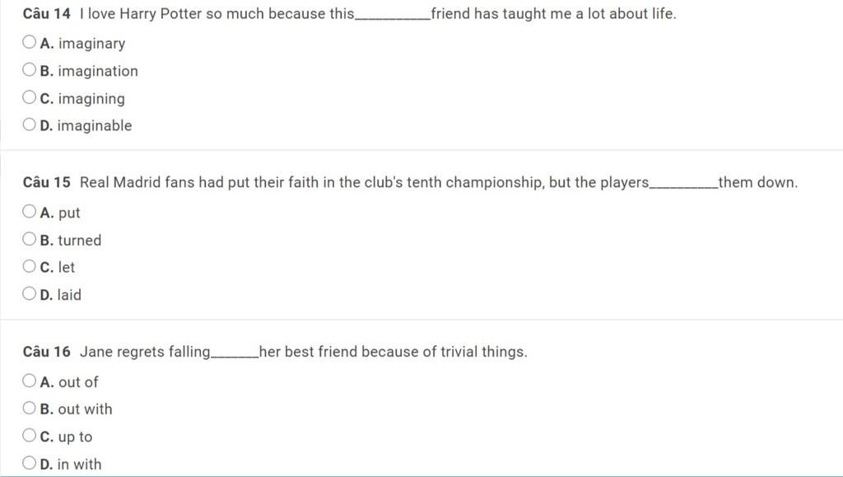Pick answer C. up to
Image resolution: width=843 pixels, height=477 pixels.
coord(30,436)
